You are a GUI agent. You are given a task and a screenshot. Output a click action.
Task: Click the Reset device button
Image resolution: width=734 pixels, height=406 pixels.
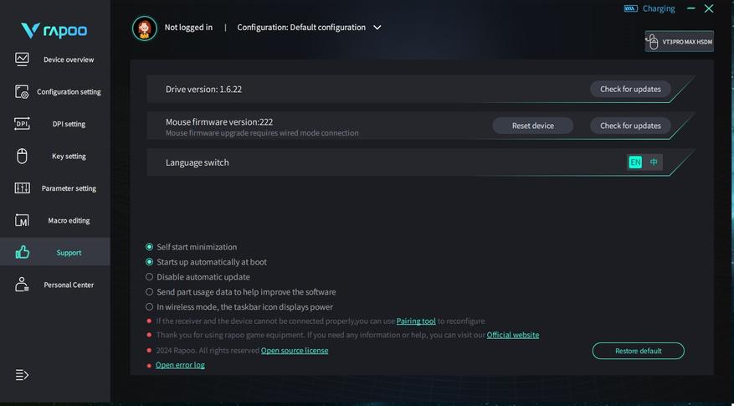click(x=532, y=126)
